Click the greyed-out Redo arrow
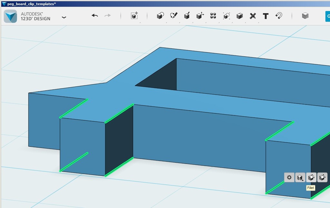 108,15
